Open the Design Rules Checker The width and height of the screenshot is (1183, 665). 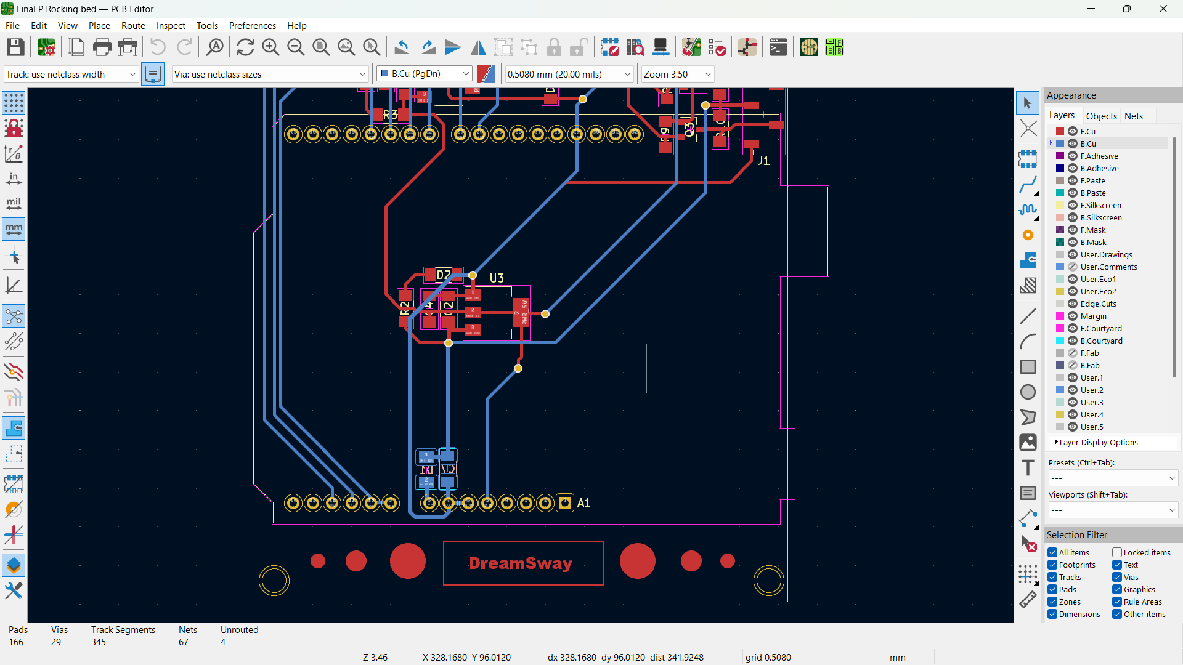click(x=717, y=47)
